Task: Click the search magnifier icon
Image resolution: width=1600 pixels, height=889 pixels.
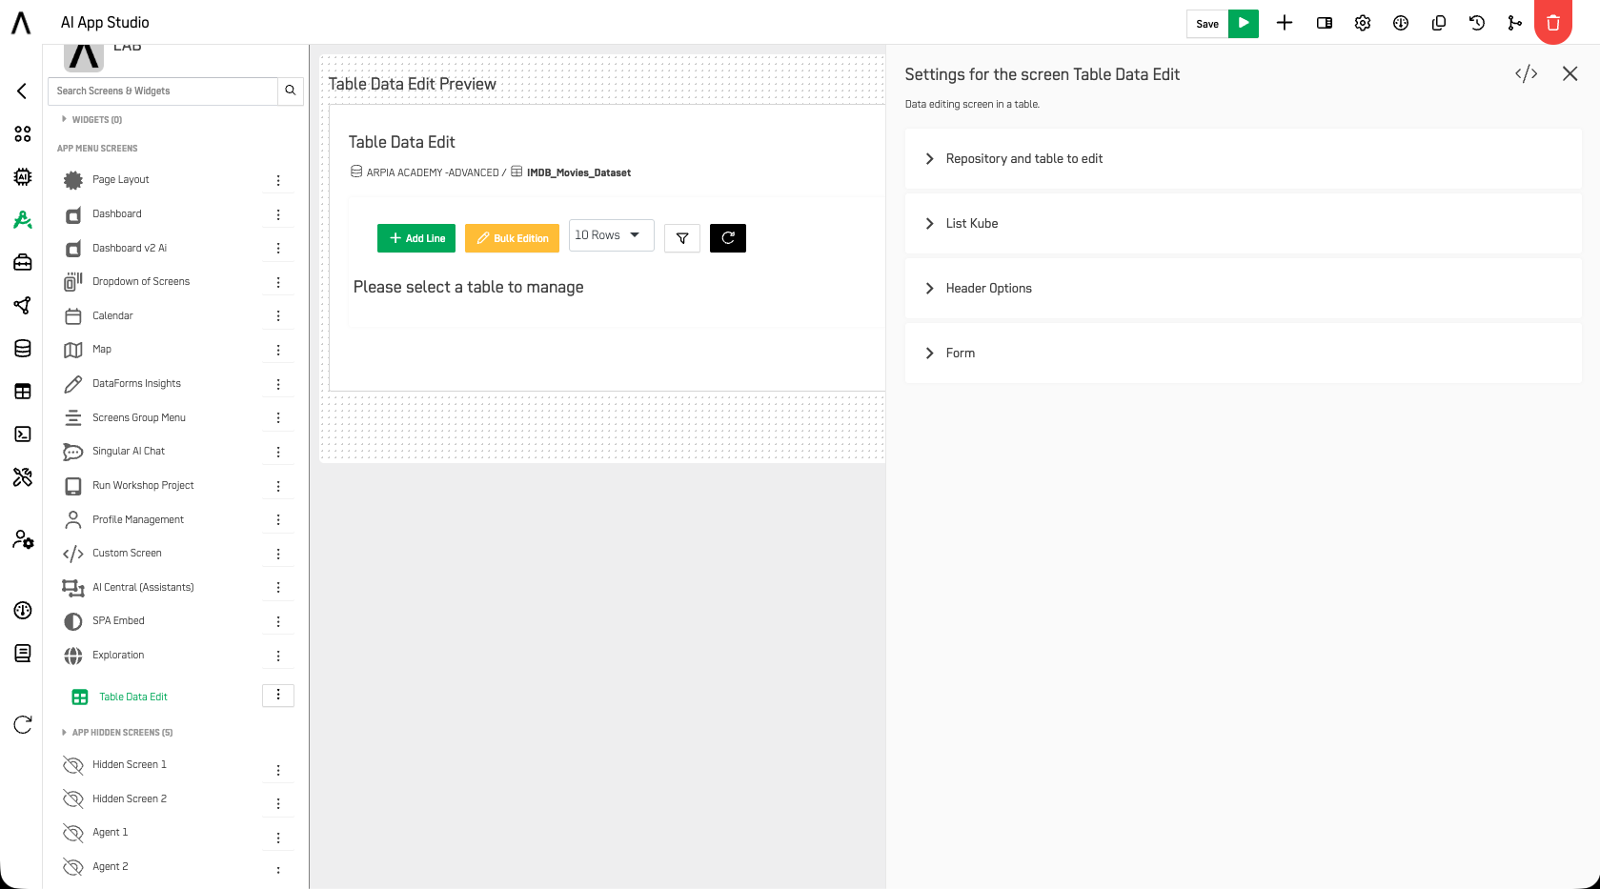Action: [x=291, y=91]
